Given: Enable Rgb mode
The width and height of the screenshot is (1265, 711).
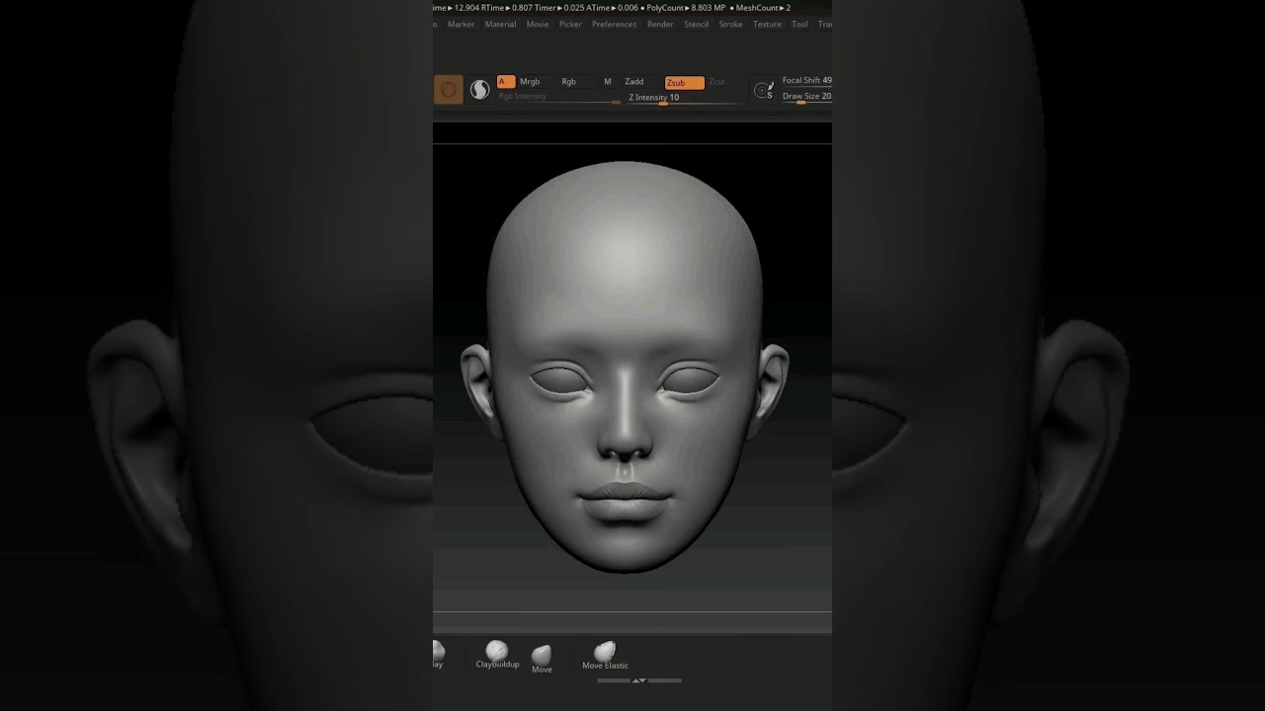Looking at the screenshot, I should pos(568,82).
